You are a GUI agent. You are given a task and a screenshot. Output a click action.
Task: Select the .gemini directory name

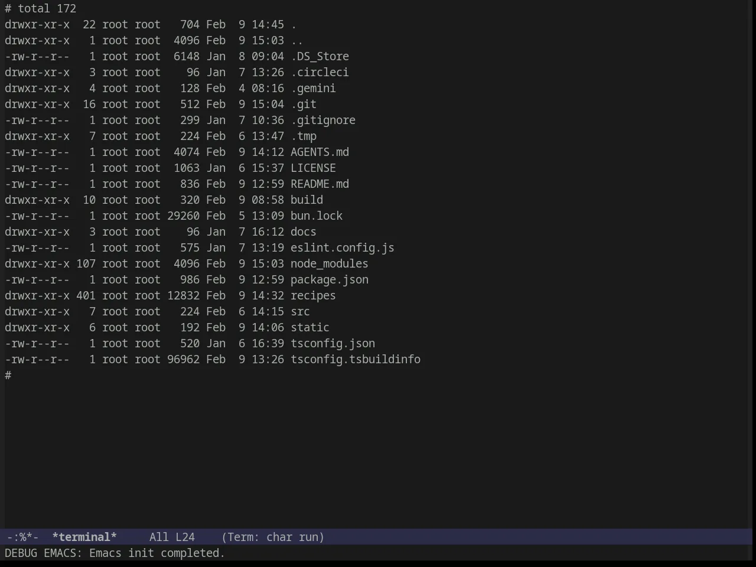tap(313, 89)
